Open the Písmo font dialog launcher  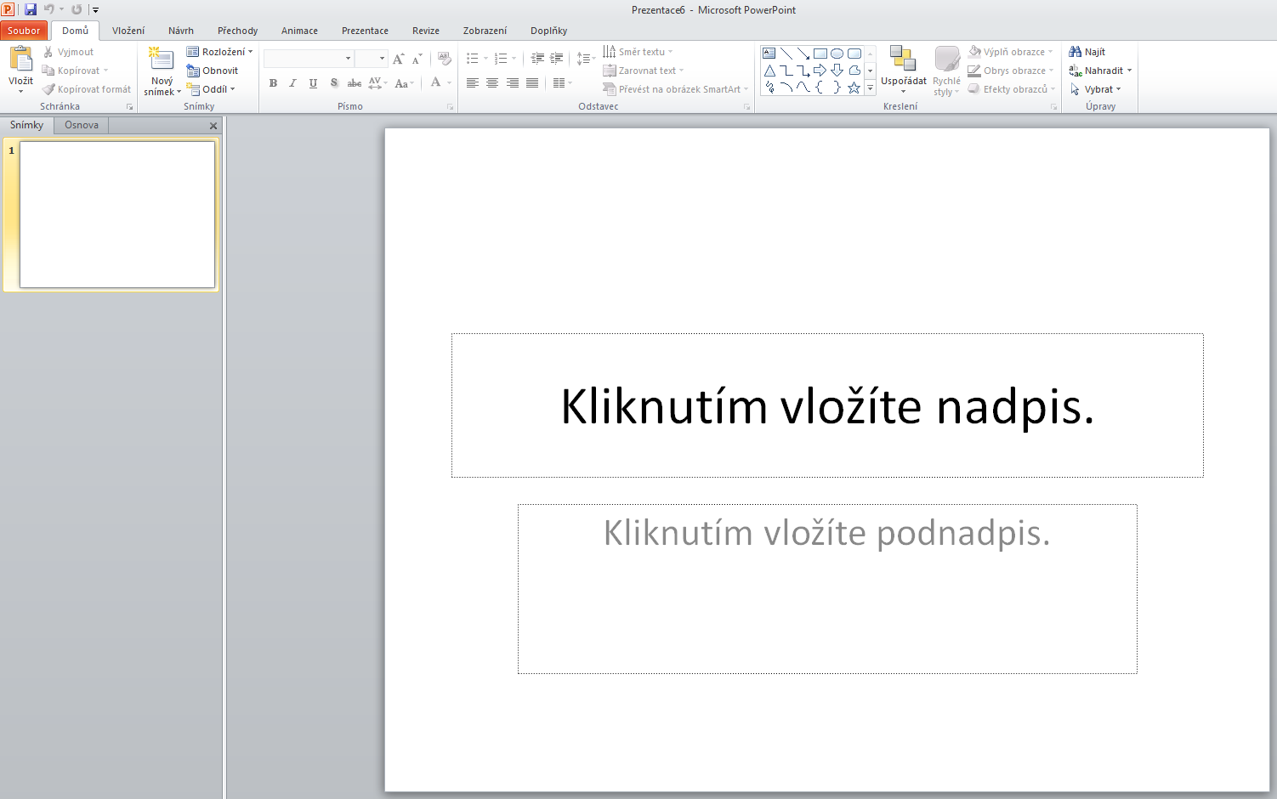click(x=451, y=107)
